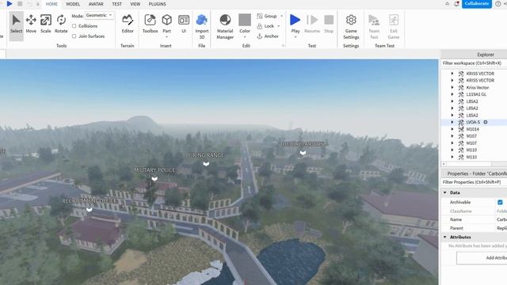Open Game Settings
Image resolution: width=507 pixels, height=285 pixels.
[x=351, y=26]
